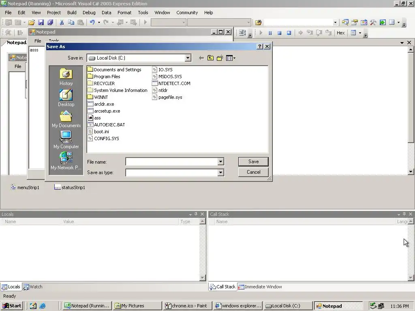Click the Open File toolbar icon
The width and height of the screenshot is (415, 311).
32,23
